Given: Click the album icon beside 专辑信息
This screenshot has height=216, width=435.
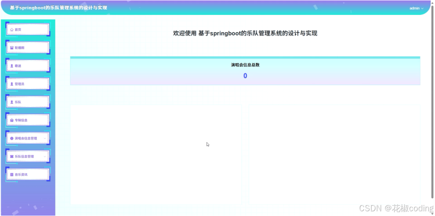Looking at the screenshot, I should click(x=12, y=120).
